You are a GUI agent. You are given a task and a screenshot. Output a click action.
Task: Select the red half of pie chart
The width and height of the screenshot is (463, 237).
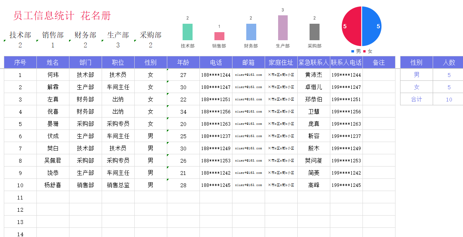point(351,26)
